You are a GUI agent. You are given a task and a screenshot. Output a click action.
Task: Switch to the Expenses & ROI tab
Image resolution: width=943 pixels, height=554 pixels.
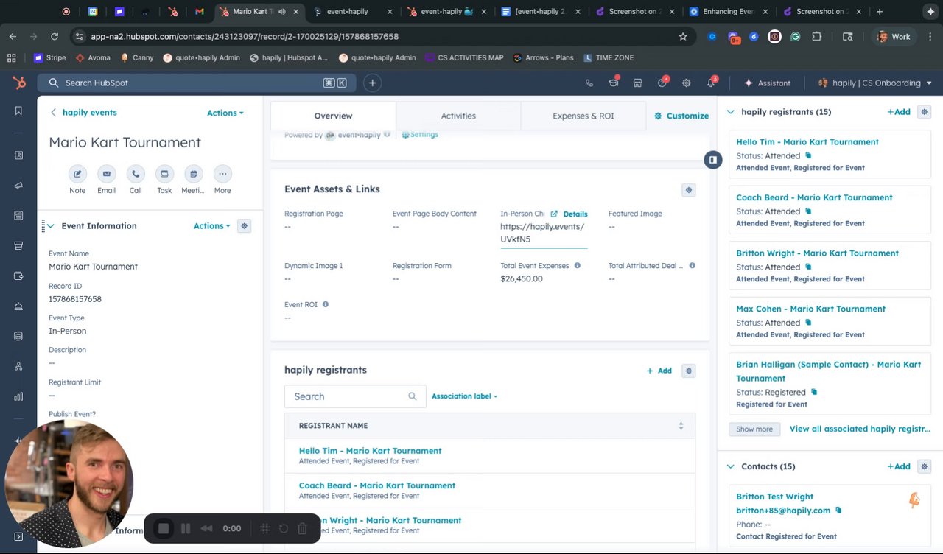click(583, 116)
